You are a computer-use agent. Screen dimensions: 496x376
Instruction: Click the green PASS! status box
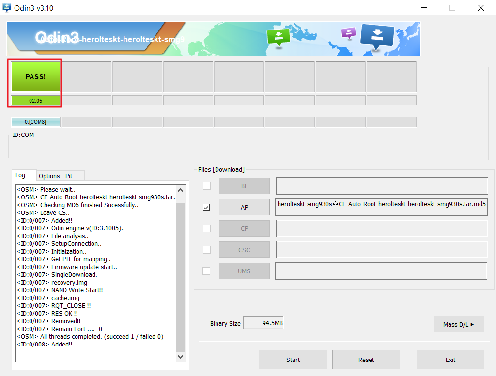click(35, 77)
